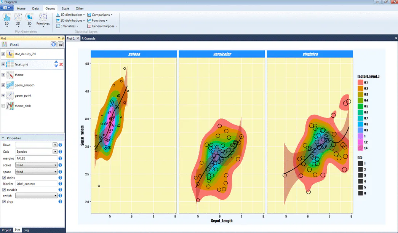Expand the Cols Species dropdown

pyautogui.click(x=55, y=152)
